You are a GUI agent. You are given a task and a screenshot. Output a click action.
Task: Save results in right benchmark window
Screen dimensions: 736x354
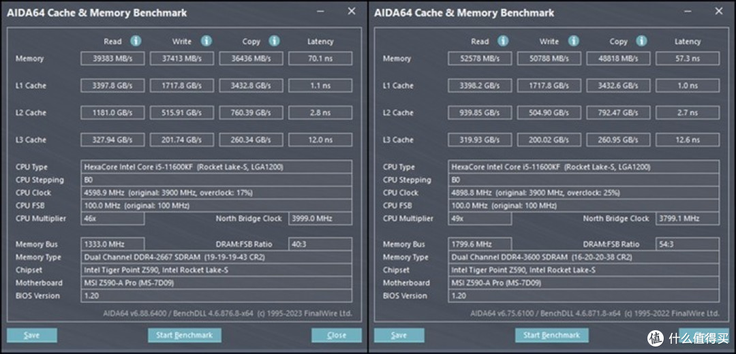tap(399, 335)
